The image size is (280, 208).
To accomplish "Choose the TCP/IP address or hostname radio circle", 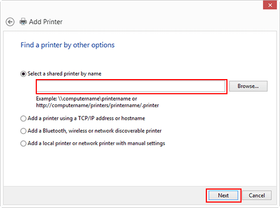I will (x=23, y=119).
